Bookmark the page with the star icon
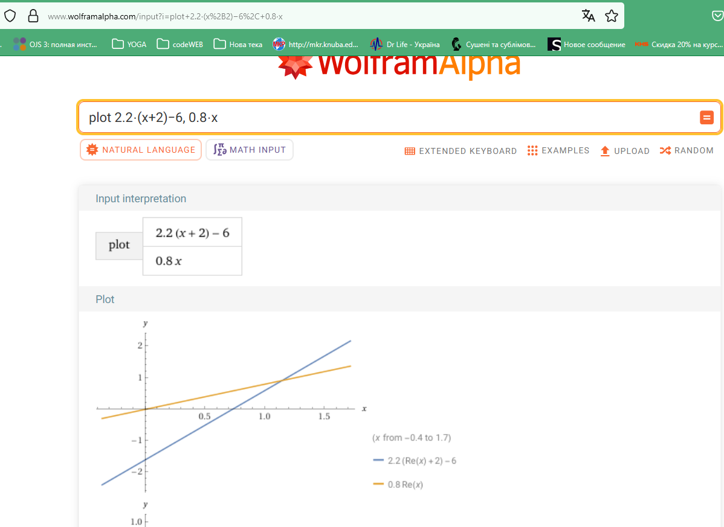 pyautogui.click(x=612, y=16)
